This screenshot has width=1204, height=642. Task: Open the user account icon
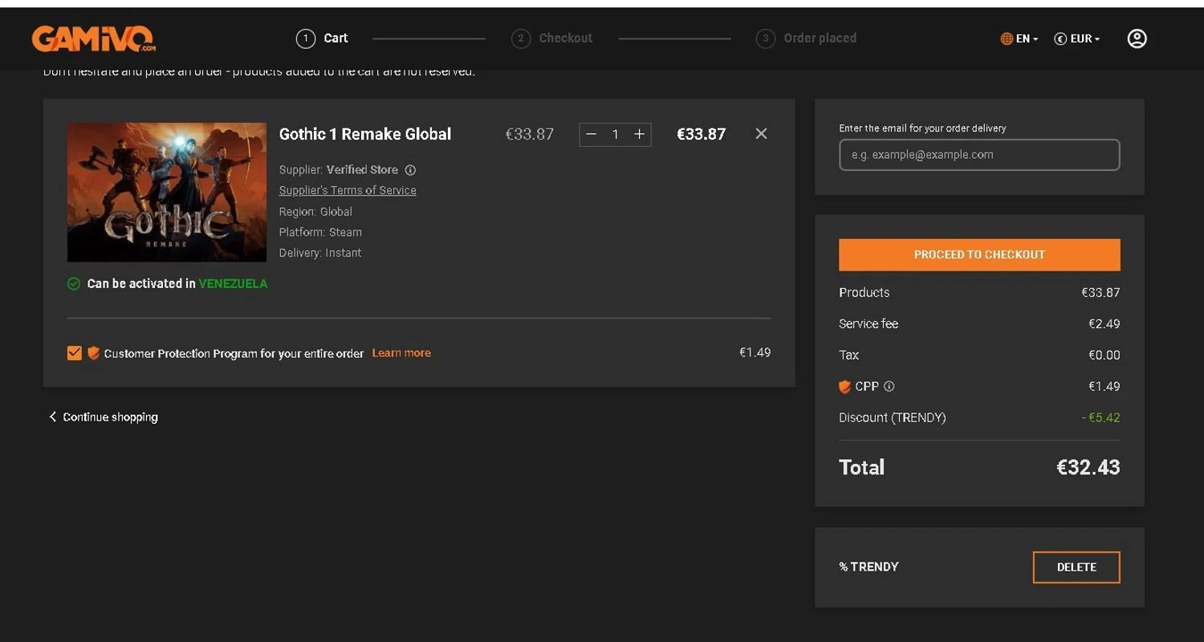pyautogui.click(x=1137, y=39)
